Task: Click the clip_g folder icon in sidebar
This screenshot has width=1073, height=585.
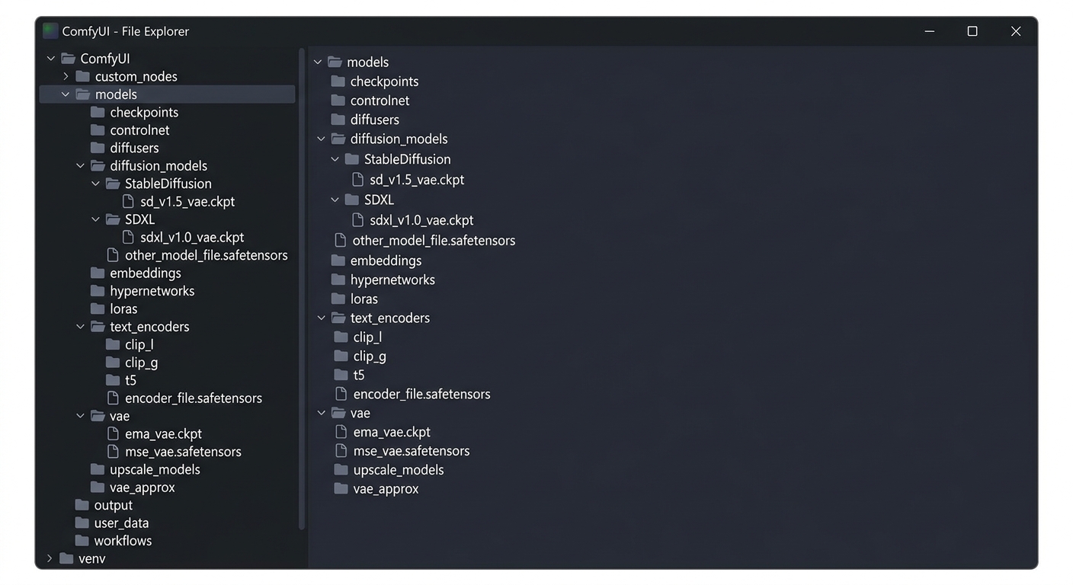Action: point(113,363)
